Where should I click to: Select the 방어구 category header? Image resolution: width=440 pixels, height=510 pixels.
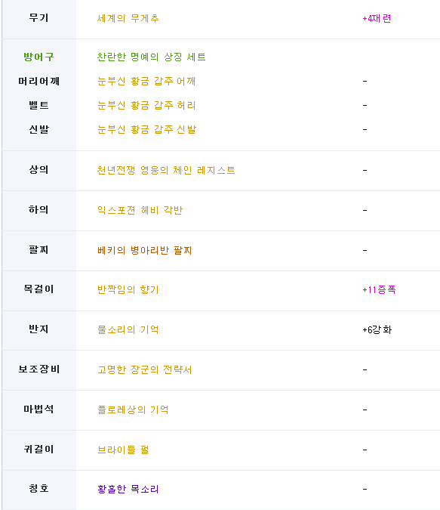coord(38,57)
